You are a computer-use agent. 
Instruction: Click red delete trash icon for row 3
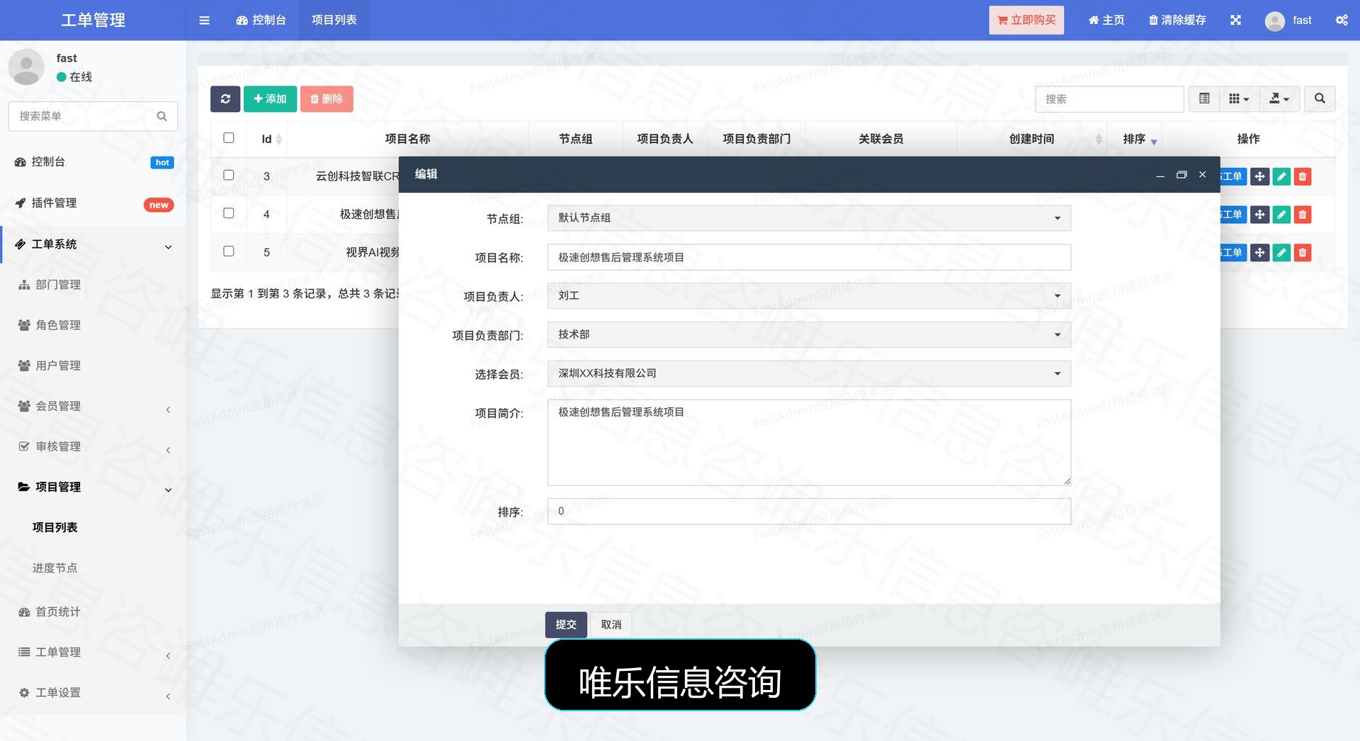[1303, 176]
